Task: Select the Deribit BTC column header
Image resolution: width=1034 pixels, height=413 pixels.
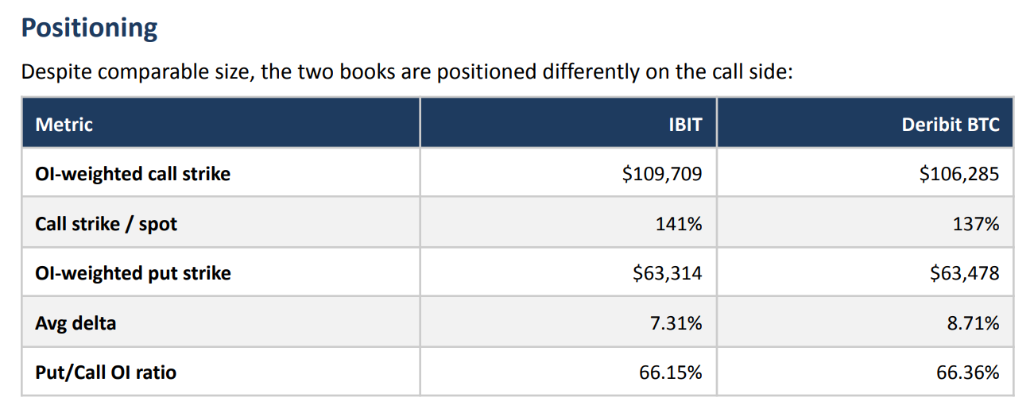Action: 950,125
